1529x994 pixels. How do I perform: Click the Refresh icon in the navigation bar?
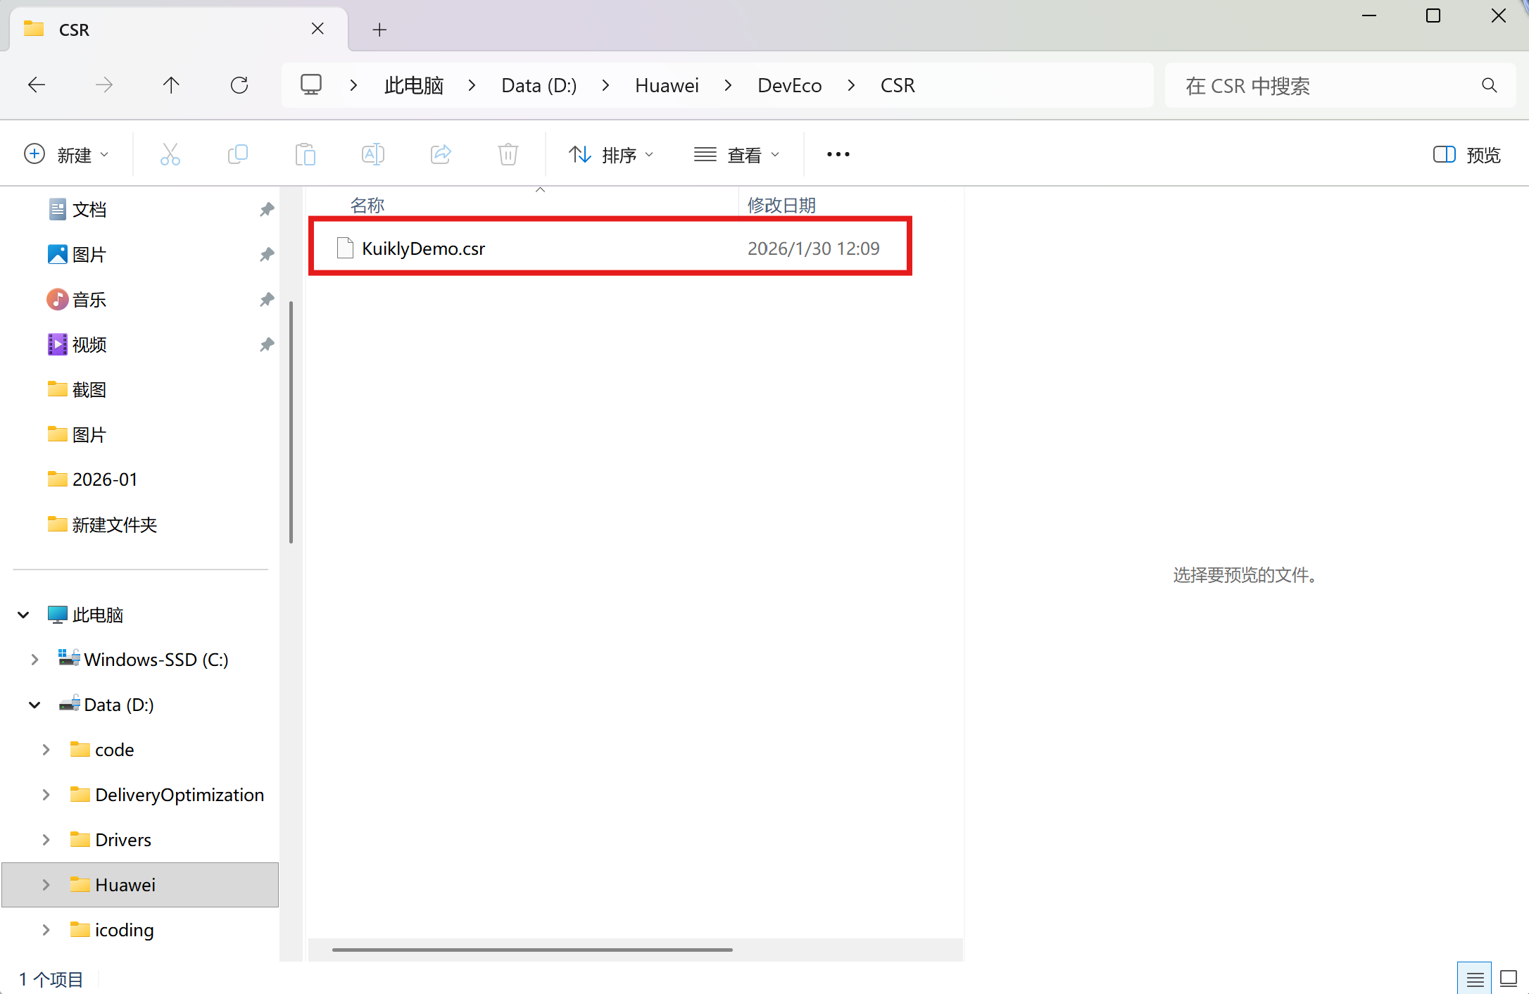pyautogui.click(x=239, y=85)
